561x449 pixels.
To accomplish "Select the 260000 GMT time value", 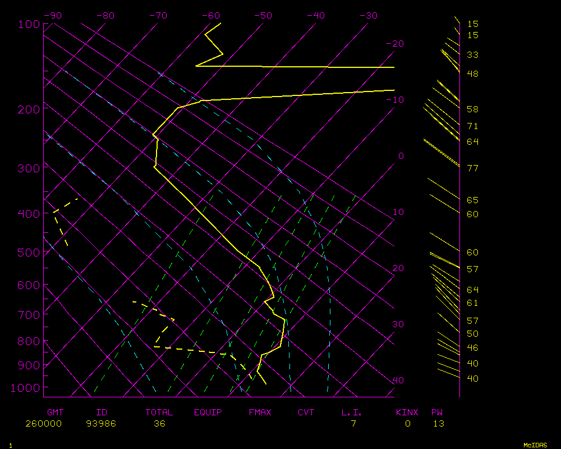I will point(43,424).
